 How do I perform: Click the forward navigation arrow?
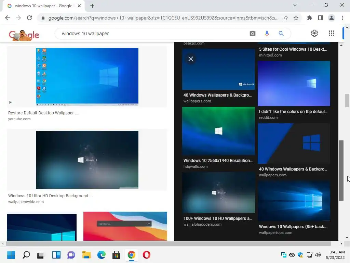point(18,18)
